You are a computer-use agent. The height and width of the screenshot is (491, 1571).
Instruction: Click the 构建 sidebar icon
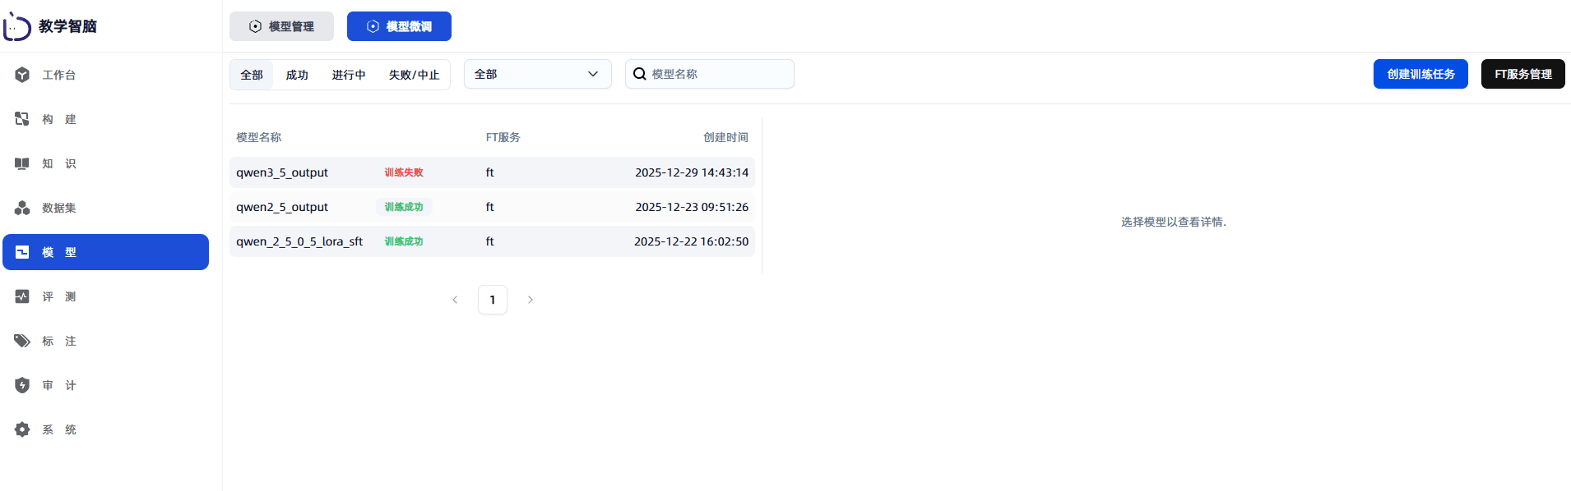pyautogui.click(x=22, y=119)
